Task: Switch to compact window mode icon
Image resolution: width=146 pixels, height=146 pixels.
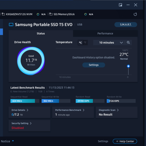Action: [x=121, y=5]
